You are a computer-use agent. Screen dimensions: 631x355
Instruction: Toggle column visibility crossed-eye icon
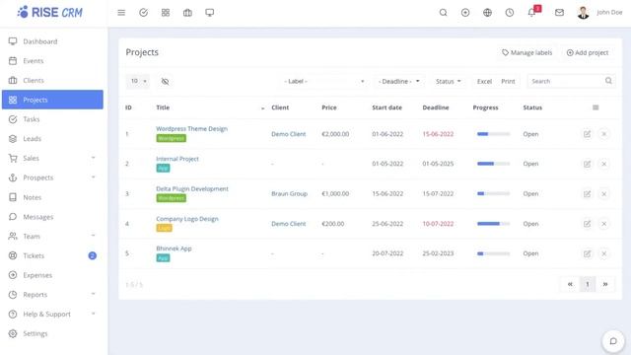(x=165, y=81)
